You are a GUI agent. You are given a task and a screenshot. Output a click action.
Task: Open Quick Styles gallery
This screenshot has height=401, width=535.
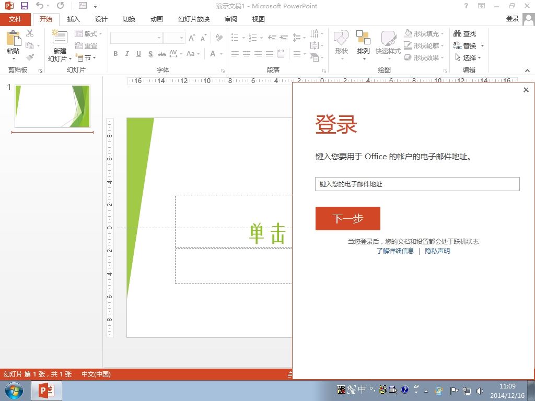tap(388, 45)
